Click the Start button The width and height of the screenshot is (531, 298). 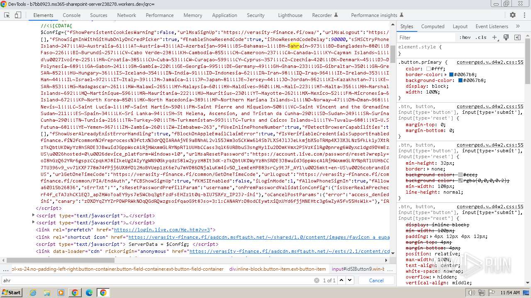coord(11,293)
